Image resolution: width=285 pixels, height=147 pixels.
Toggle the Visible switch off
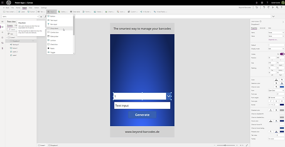click(282, 54)
